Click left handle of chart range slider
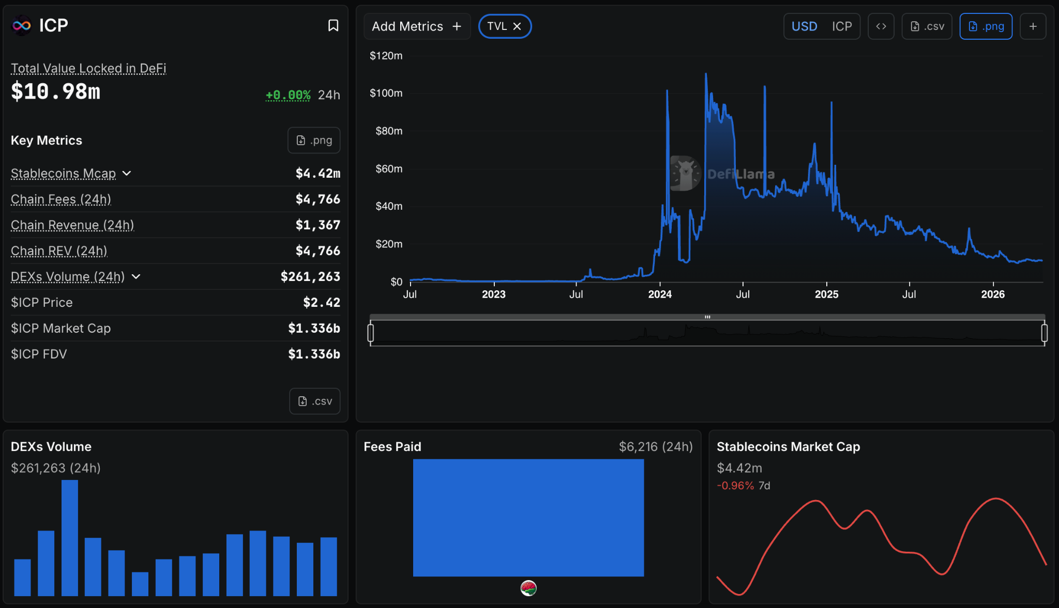This screenshot has height=608, width=1059. tap(370, 333)
